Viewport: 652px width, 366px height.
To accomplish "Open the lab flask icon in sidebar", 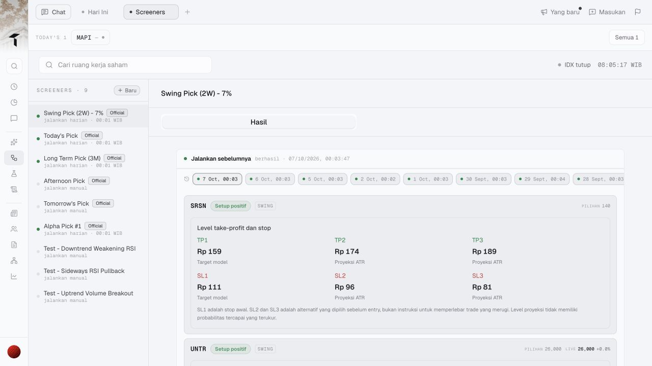I will [x=14, y=174].
